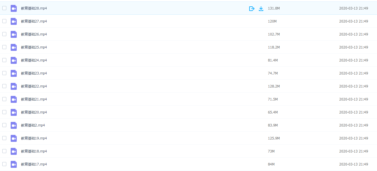
Task: Click the file name 教育基础20.mp4
Action: [x=34, y=112]
